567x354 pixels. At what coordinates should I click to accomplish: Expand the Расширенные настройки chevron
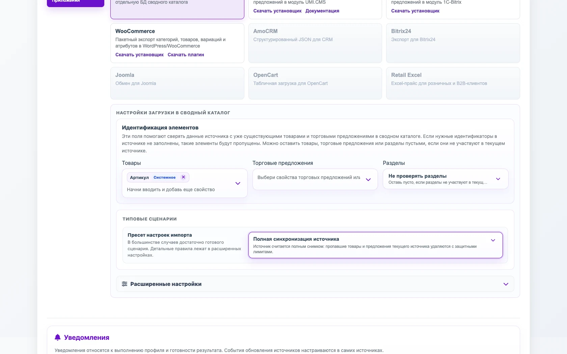(506, 284)
